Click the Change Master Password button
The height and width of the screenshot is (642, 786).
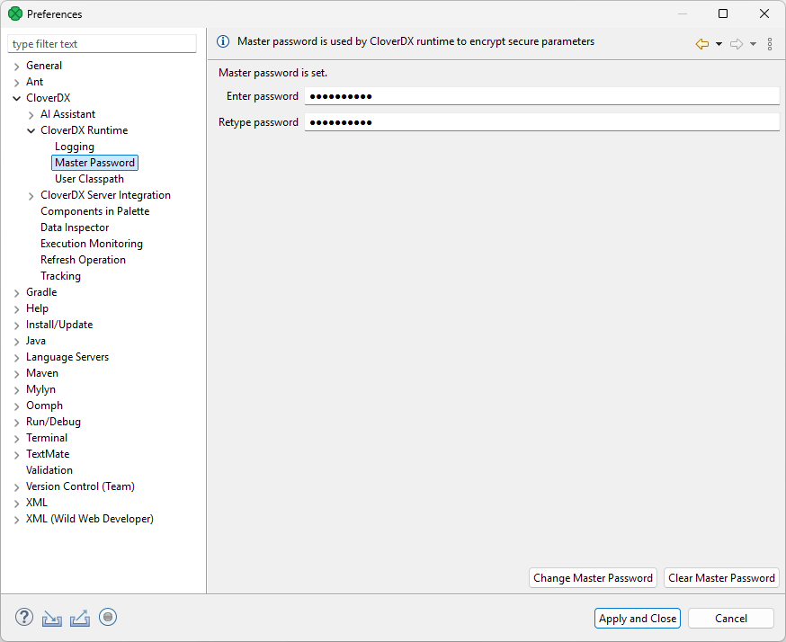tap(593, 578)
